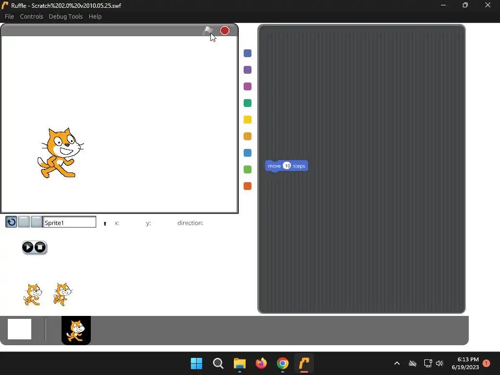Show hidden system tray icons
500x375 pixels.
pyautogui.click(x=397, y=363)
